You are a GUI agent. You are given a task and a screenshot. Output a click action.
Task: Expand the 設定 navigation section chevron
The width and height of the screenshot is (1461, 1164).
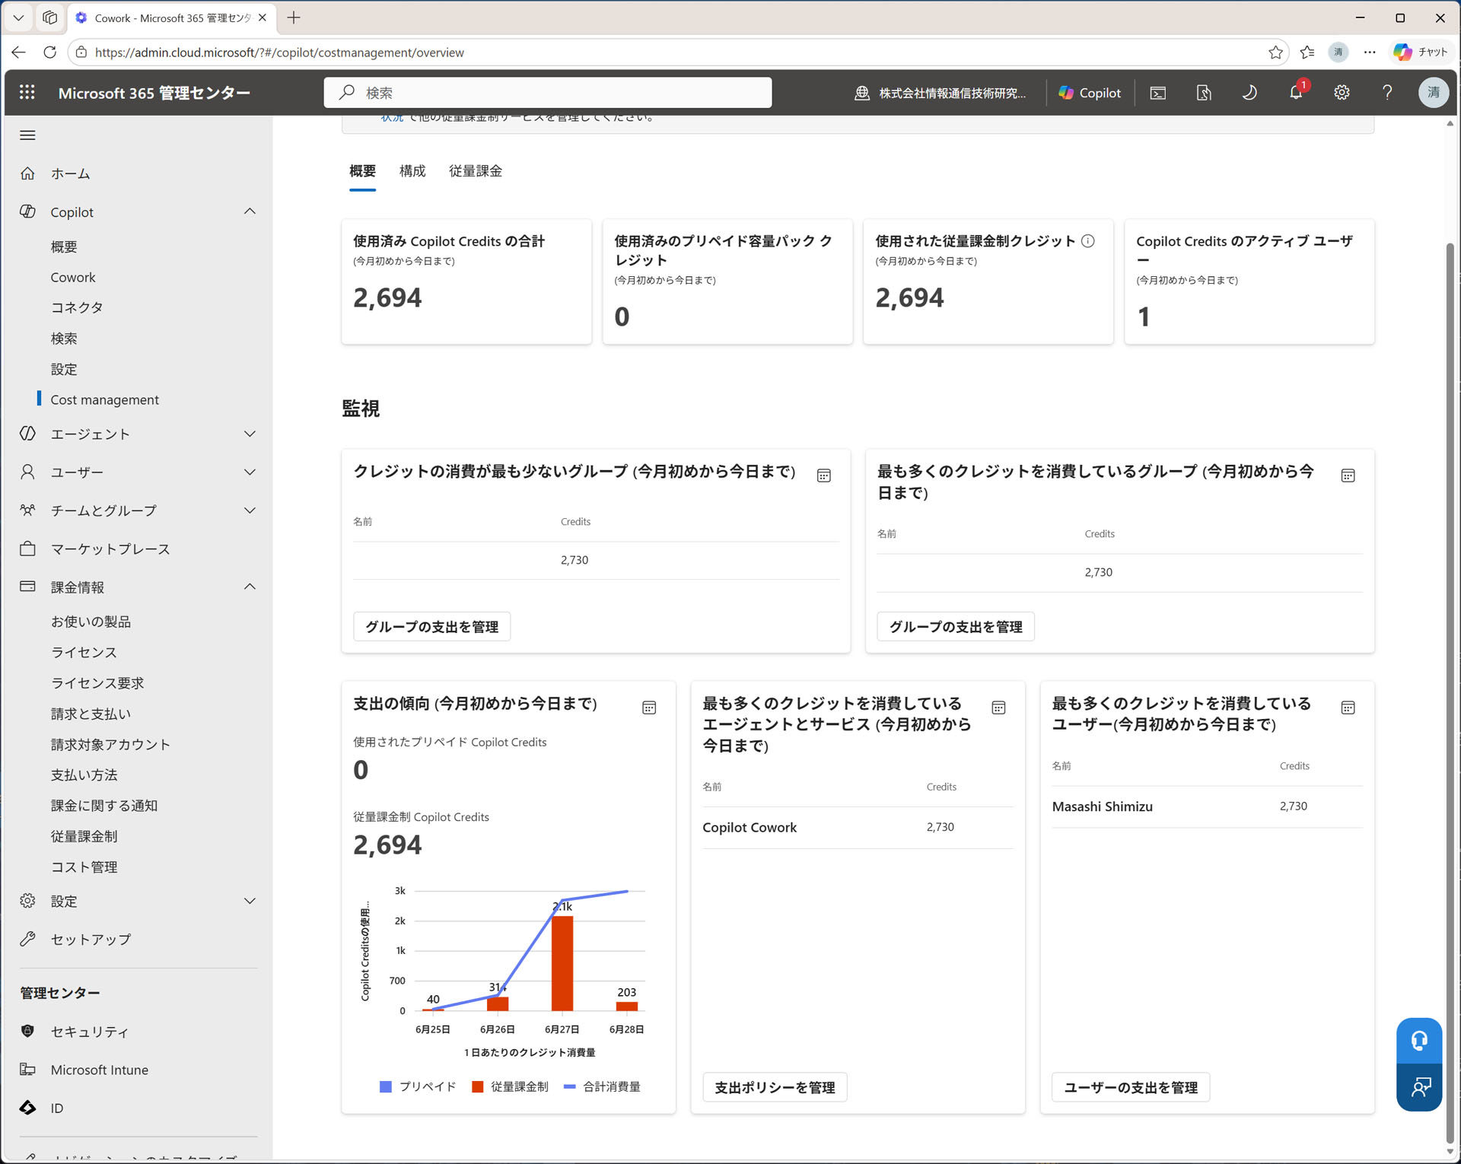point(250,901)
